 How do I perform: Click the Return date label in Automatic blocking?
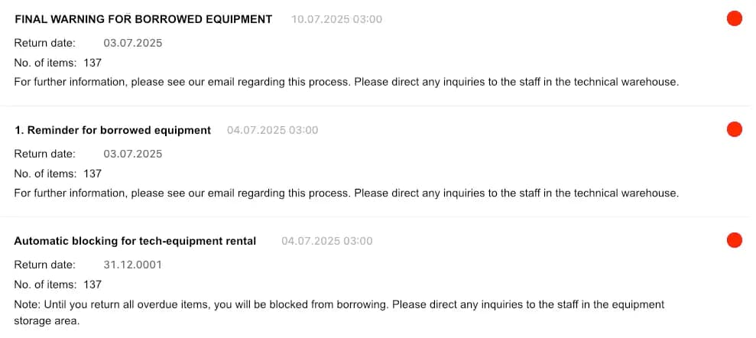(44, 265)
